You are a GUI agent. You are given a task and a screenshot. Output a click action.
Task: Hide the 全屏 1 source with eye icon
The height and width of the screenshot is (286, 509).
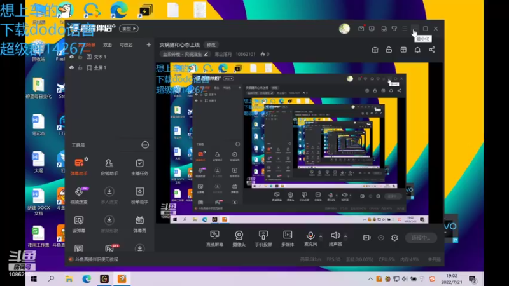72,68
